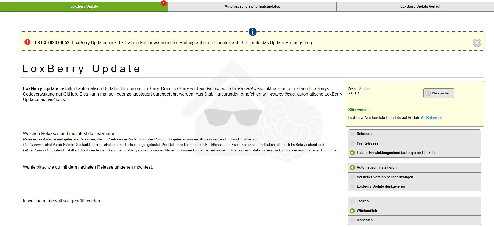Viewport: 494px width, 227px height.
Task: Click the version number 2.0.1.3
Action: (x=354, y=93)
